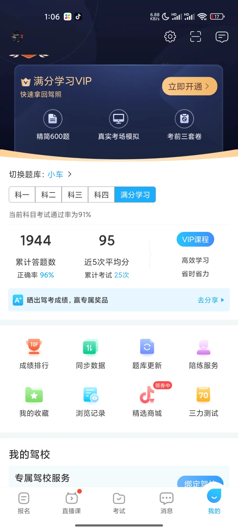Tap the scan QR code icon
Image resolution: width=238 pixels, height=530 pixels.
coord(196,36)
